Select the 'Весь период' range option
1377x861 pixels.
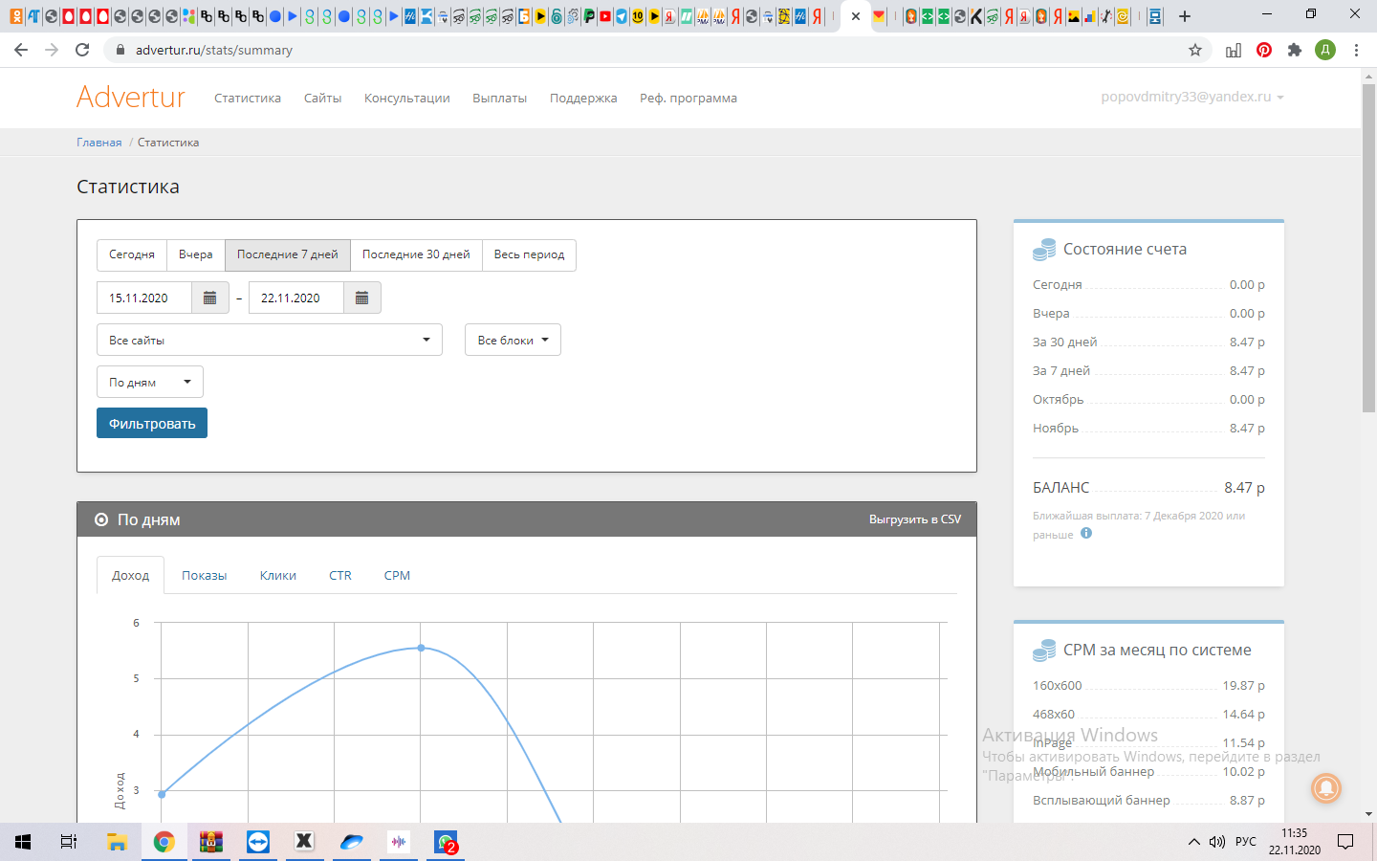click(529, 254)
